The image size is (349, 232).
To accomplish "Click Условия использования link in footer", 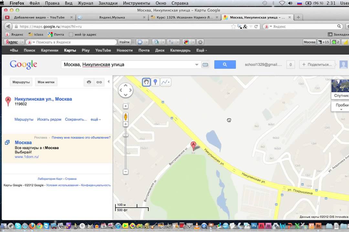I will (x=62, y=185).
